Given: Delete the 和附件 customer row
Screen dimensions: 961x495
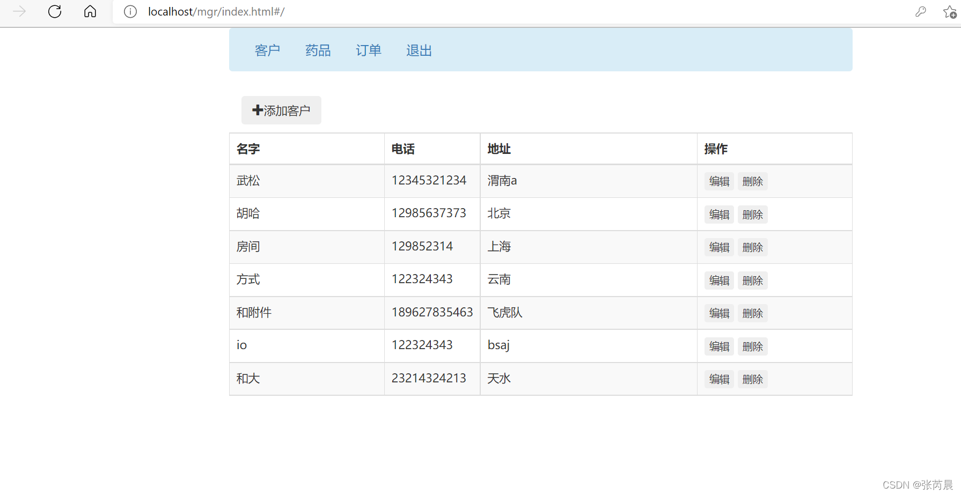Looking at the screenshot, I should [752, 313].
